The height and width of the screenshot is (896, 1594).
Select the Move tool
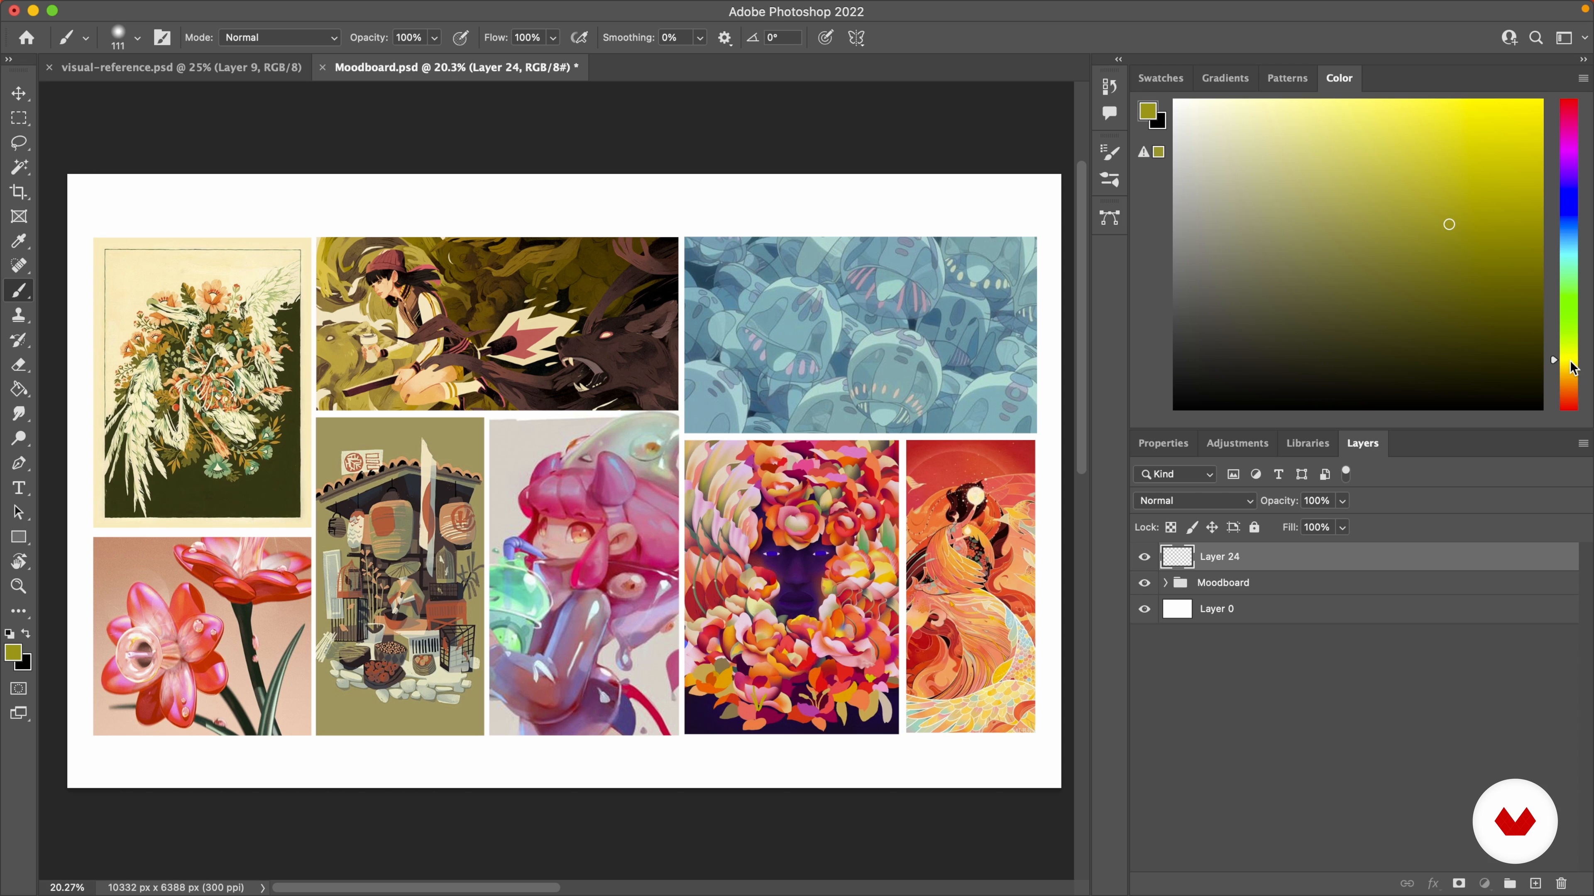19,93
